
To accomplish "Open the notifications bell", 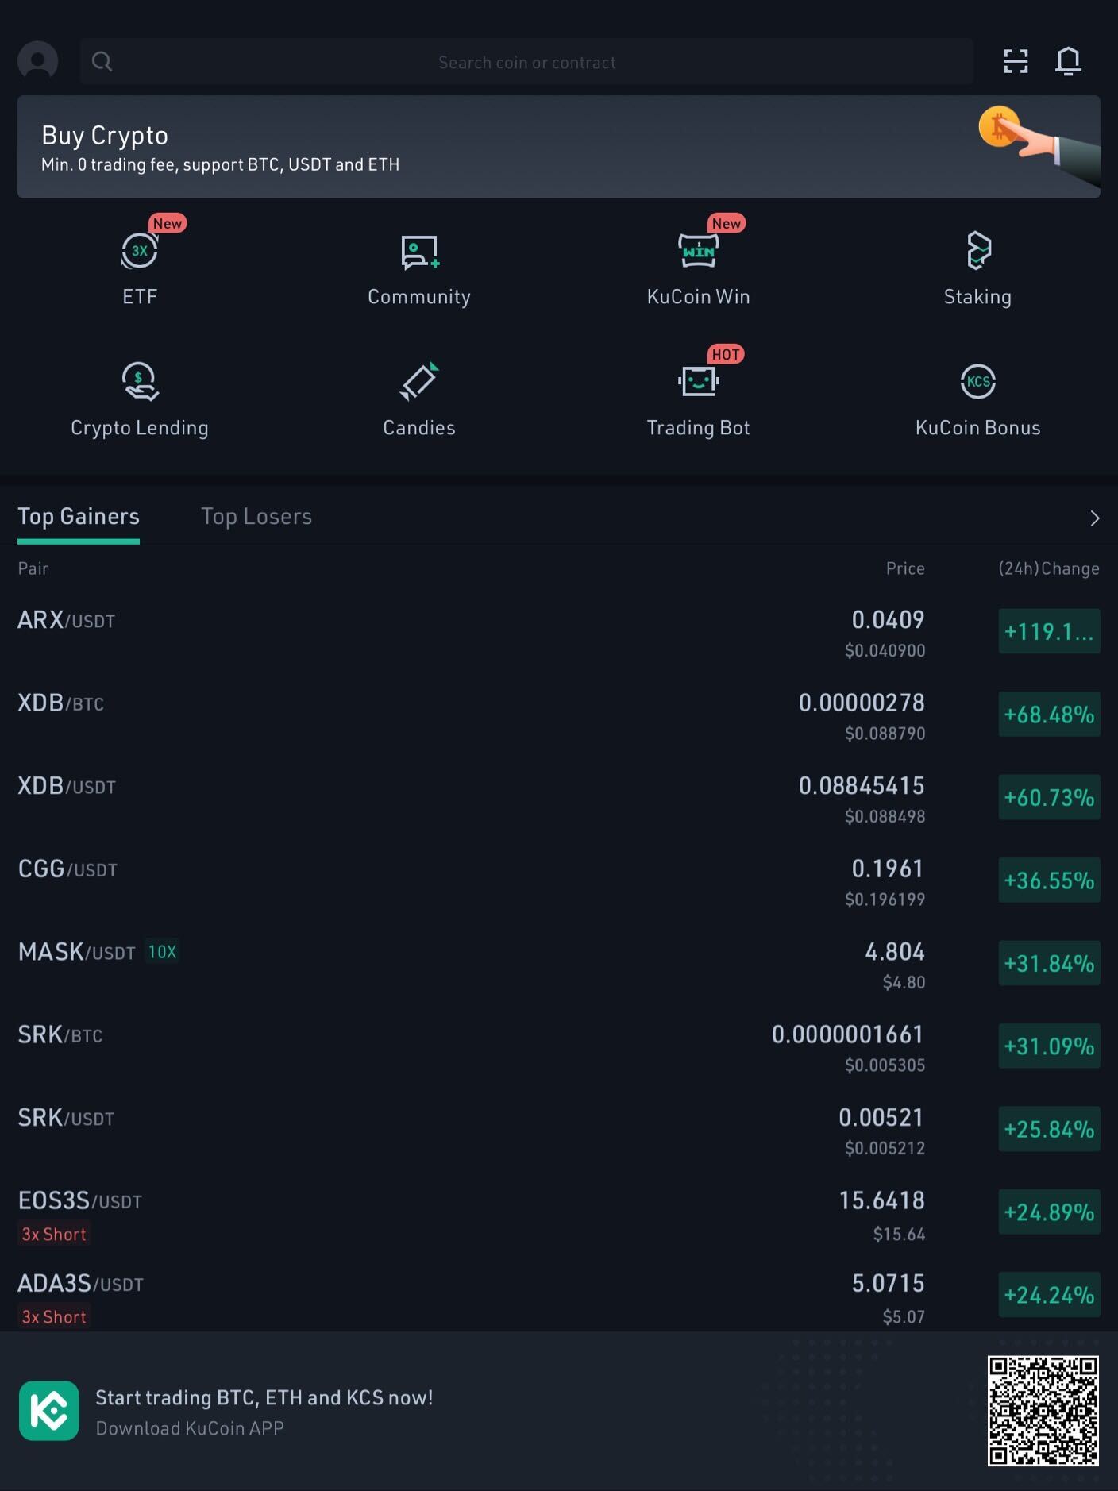I will coord(1068,61).
